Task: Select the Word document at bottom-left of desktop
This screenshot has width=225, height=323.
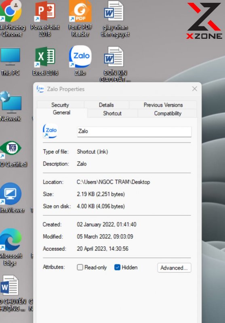Action: coord(9,285)
